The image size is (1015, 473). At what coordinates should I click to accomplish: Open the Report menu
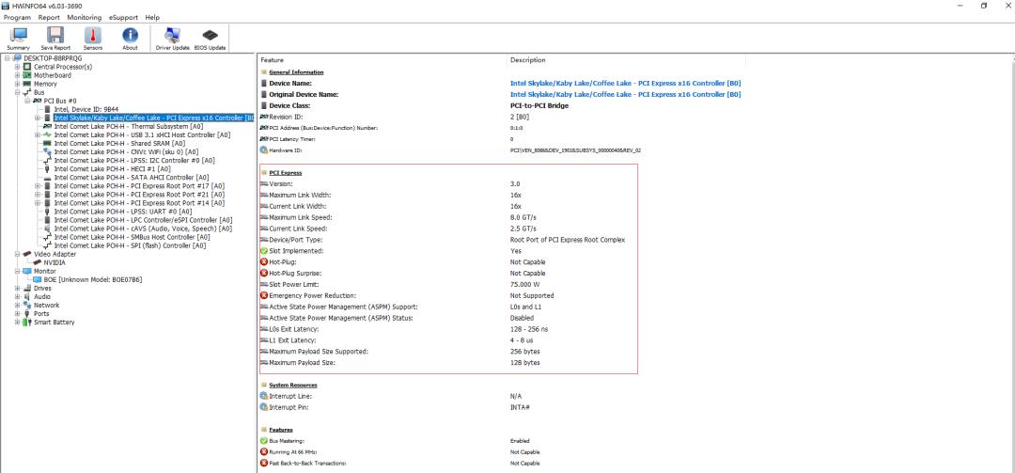[49, 18]
